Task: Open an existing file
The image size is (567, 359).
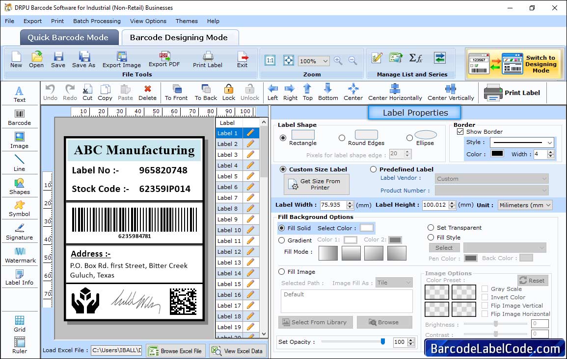Action: [36, 60]
